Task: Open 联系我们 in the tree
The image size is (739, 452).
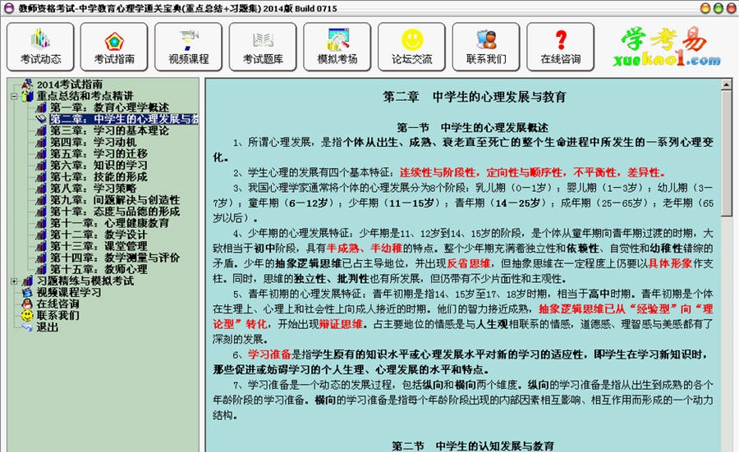Action: tap(58, 316)
